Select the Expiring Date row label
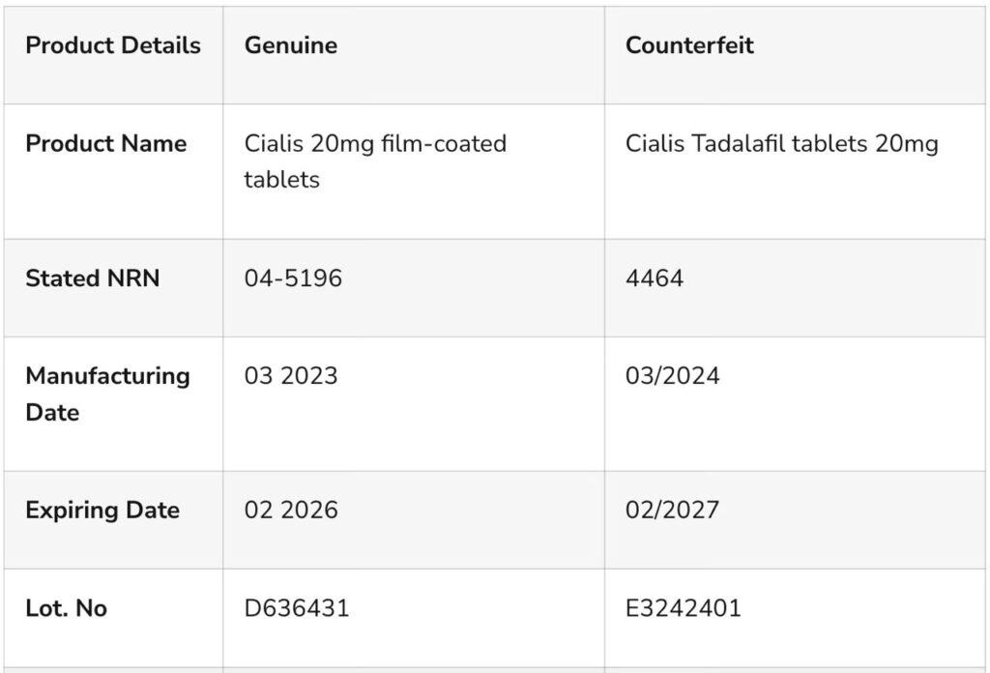This screenshot has height=673, width=990. [x=102, y=511]
